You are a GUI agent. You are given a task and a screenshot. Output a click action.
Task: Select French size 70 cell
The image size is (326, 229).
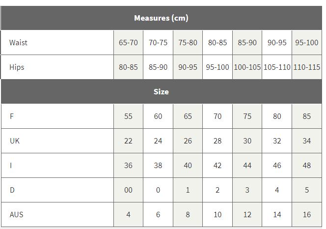[x=217, y=116]
